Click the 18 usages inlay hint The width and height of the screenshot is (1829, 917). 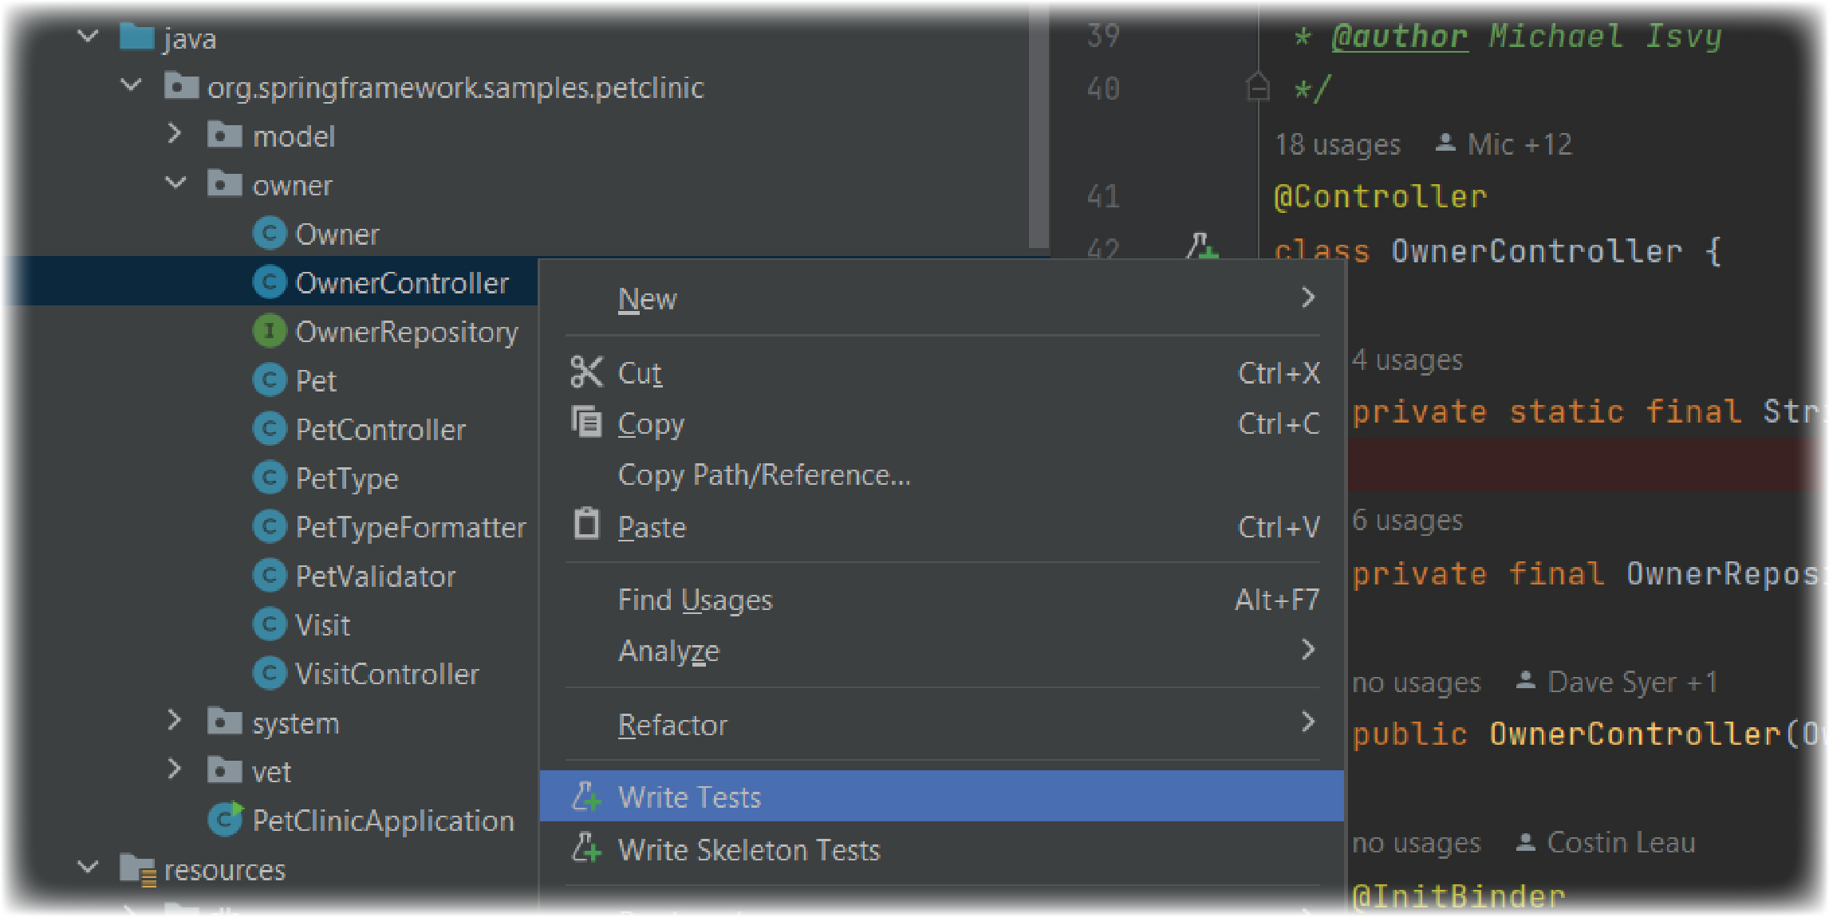pyautogui.click(x=1337, y=144)
